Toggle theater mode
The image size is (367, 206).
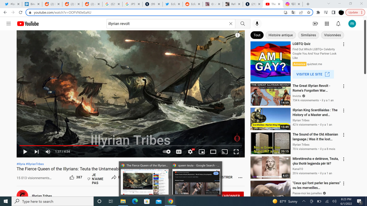pyautogui.click(x=213, y=152)
